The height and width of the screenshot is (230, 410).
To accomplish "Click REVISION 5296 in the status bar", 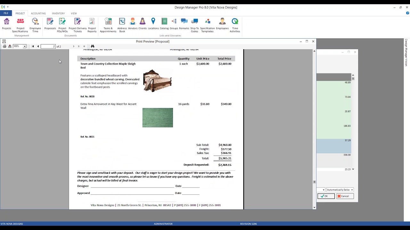I will [x=249, y=224].
